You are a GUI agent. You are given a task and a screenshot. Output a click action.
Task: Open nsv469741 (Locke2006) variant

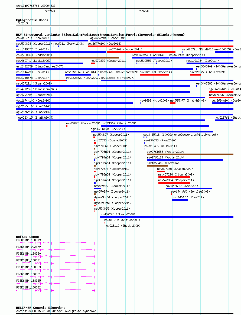point(33,61)
